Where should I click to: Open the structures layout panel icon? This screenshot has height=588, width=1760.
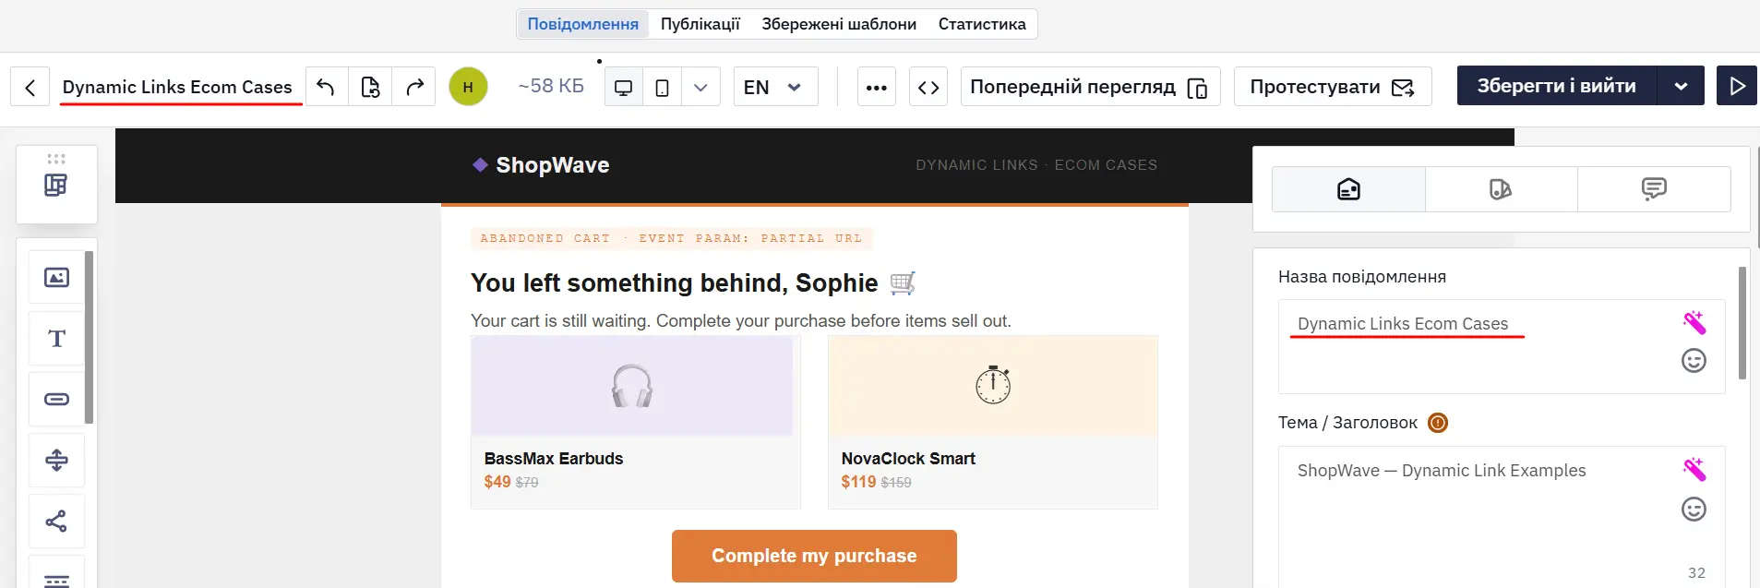pyautogui.click(x=56, y=185)
